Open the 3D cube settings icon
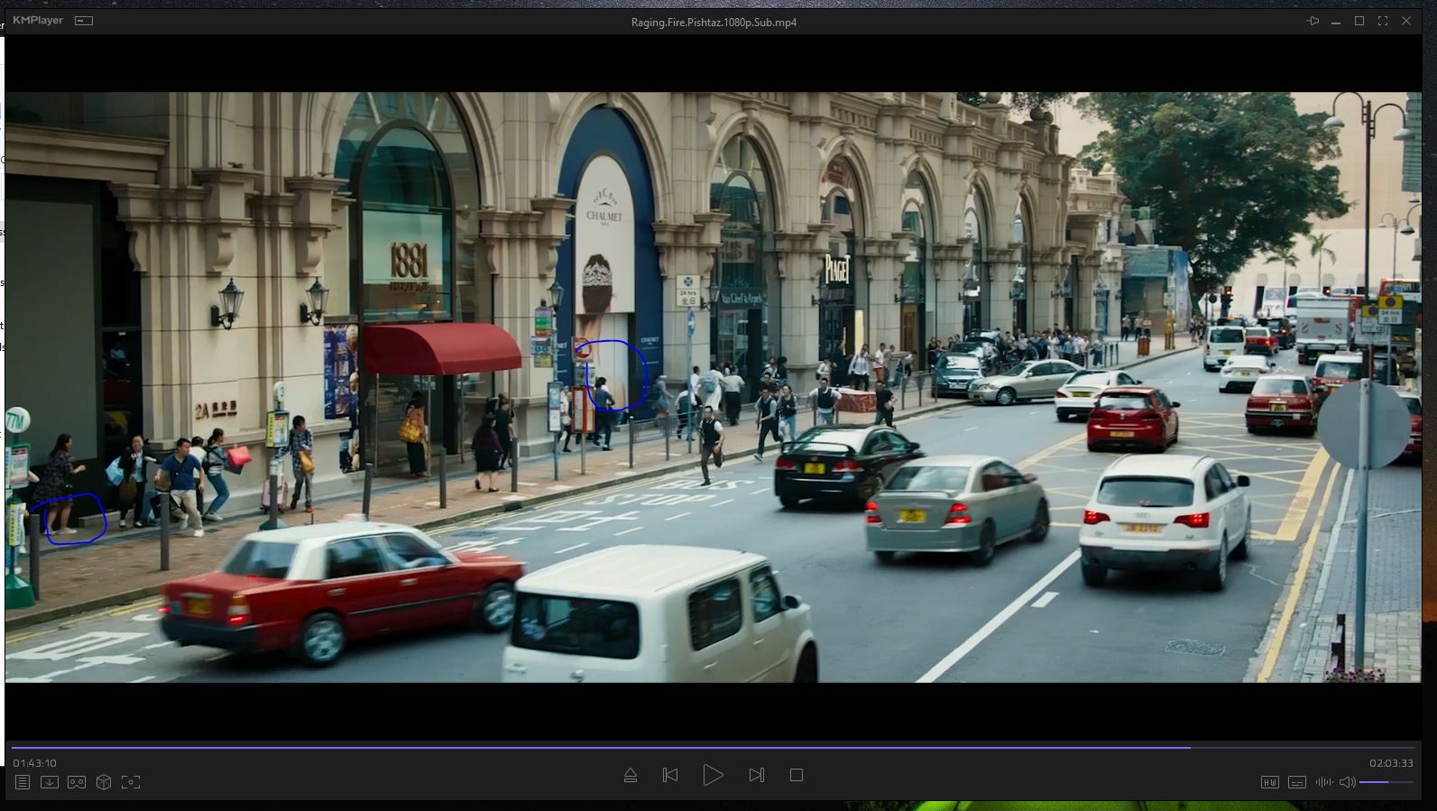This screenshot has height=811, width=1437. pyautogui.click(x=104, y=782)
